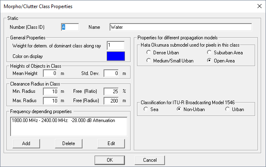Choose Suburban Area Hata Okumura submodel
Screen dimensions: 266x167
point(210,53)
